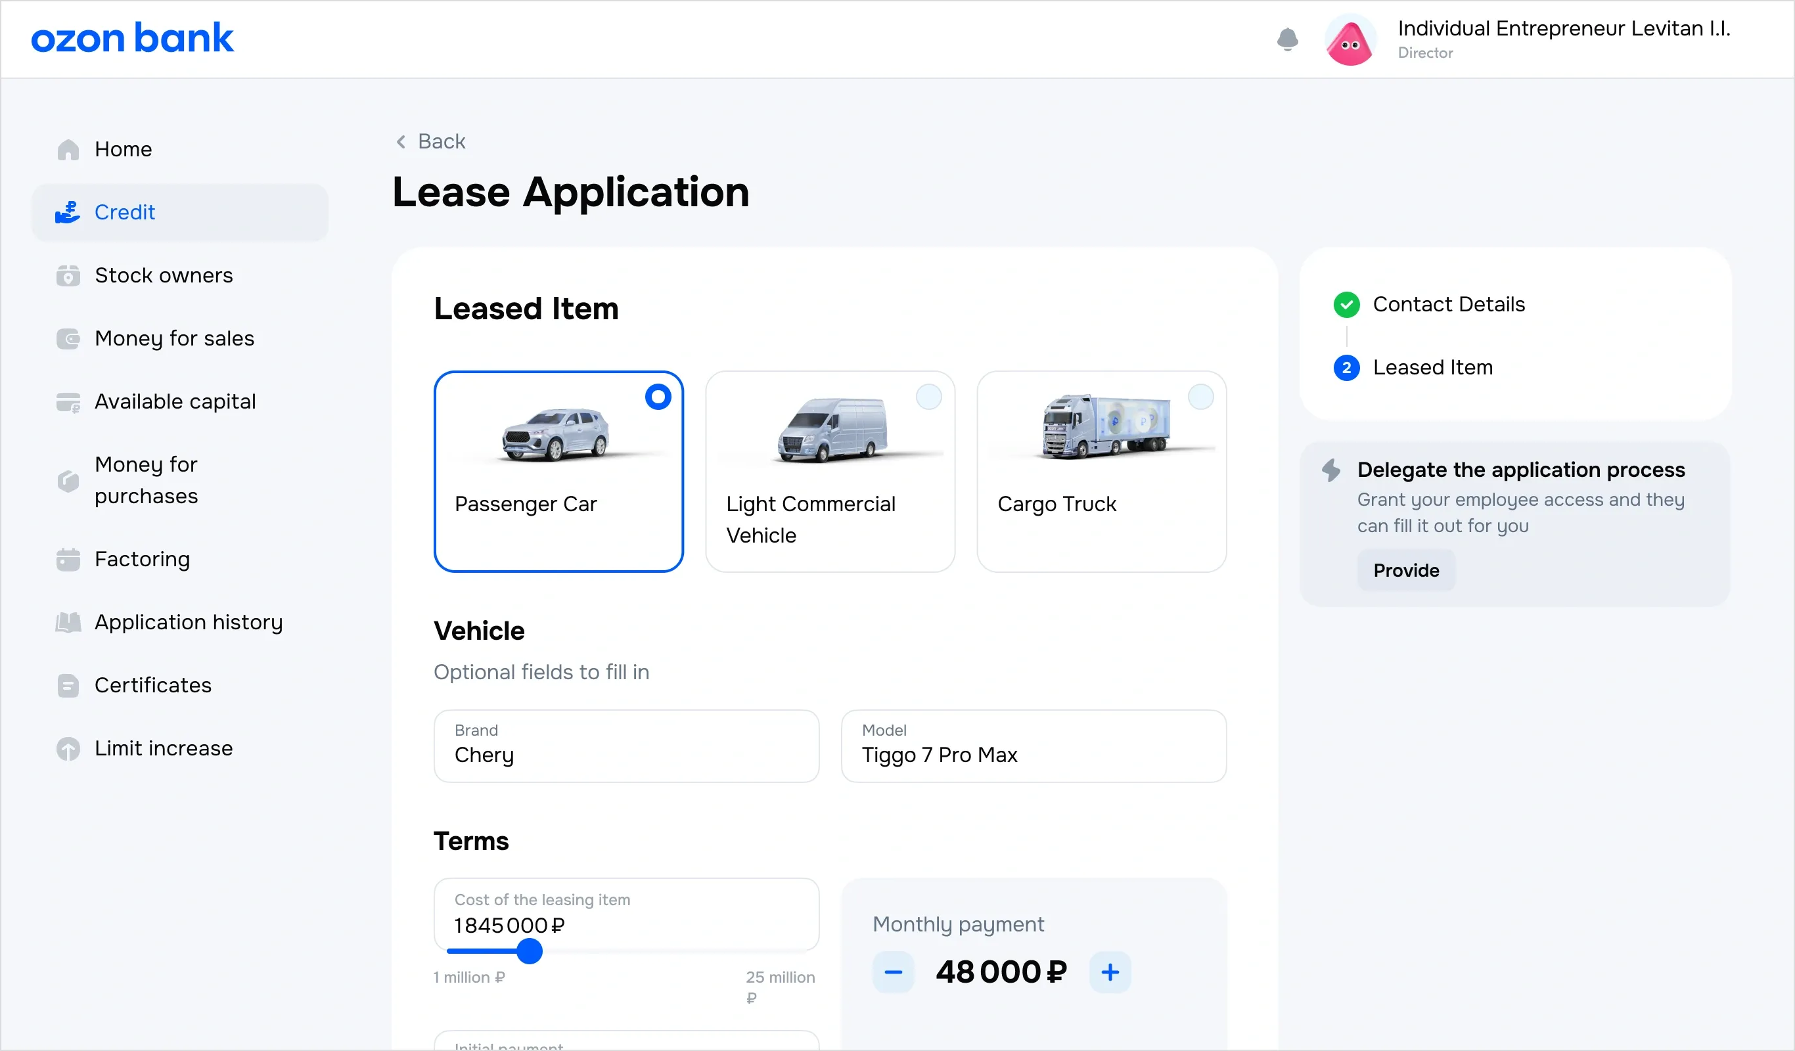Decrease monthly payment with minus button
The width and height of the screenshot is (1795, 1051).
pyautogui.click(x=893, y=972)
